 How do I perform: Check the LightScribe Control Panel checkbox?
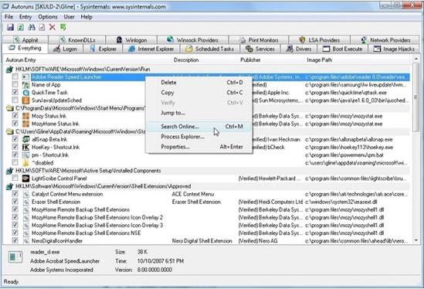click(15, 178)
